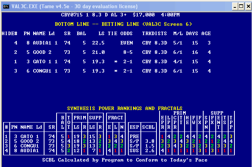Image resolution: width=252 pixels, height=167 pixels.
Task: Close the VAL3C.EXE window
Action: (x=248, y=6)
